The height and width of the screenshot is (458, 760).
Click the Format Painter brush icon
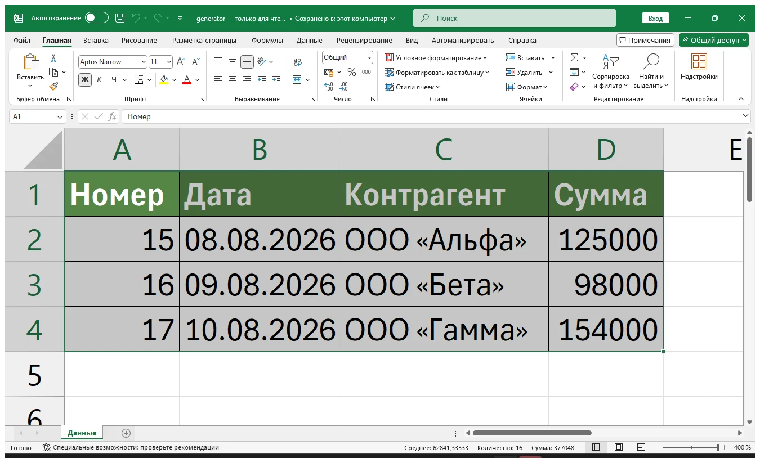pyautogui.click(x=53, y=86)
